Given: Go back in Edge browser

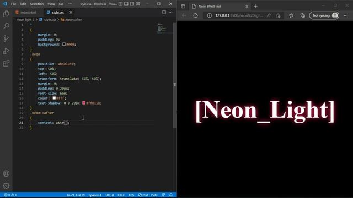Looking at the screenshot, I should pos(184,15).
